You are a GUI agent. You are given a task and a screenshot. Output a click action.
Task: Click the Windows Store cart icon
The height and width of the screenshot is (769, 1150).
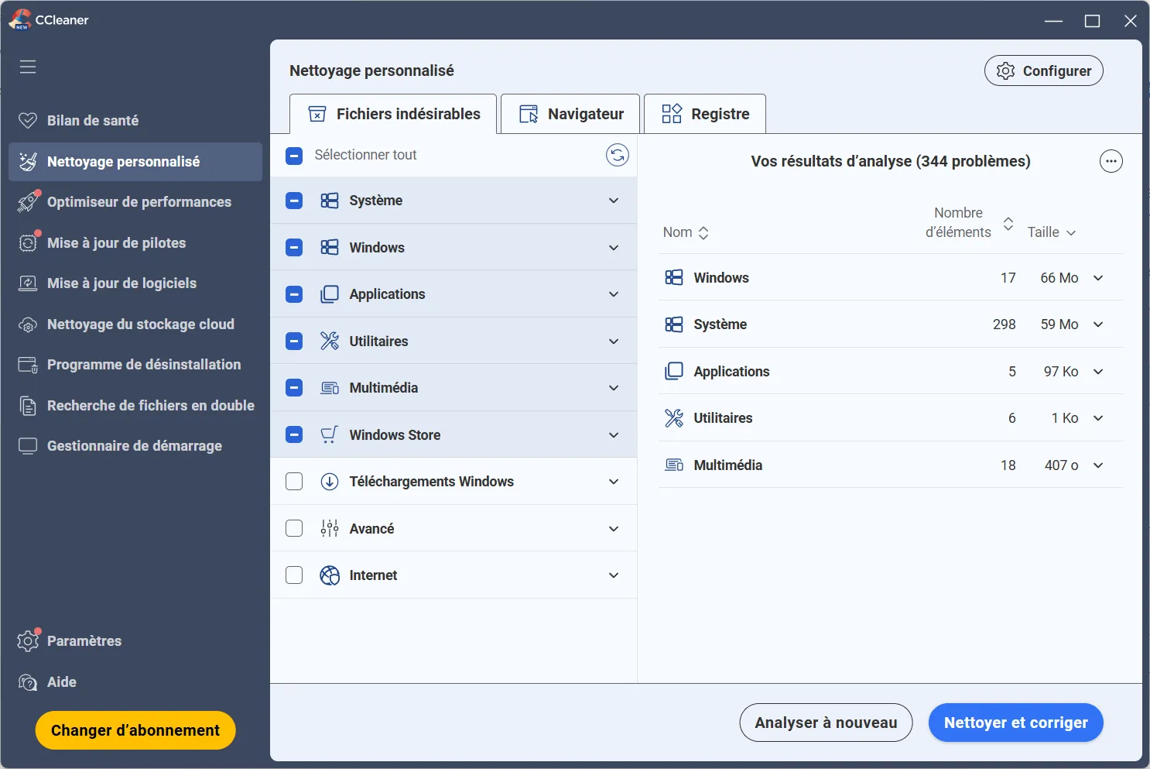(330, 434)
